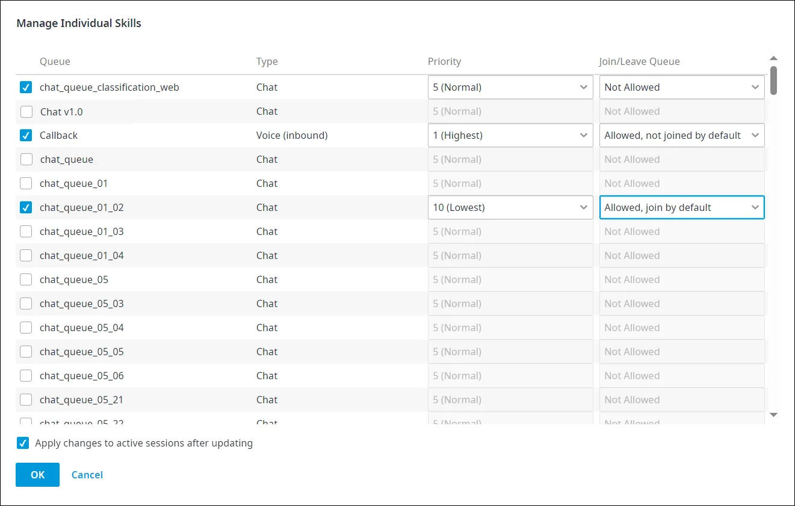Click the scrollbar up arrow
Image resolution: width=795 pixels, height=506 pixels.
tap(774, 58)
